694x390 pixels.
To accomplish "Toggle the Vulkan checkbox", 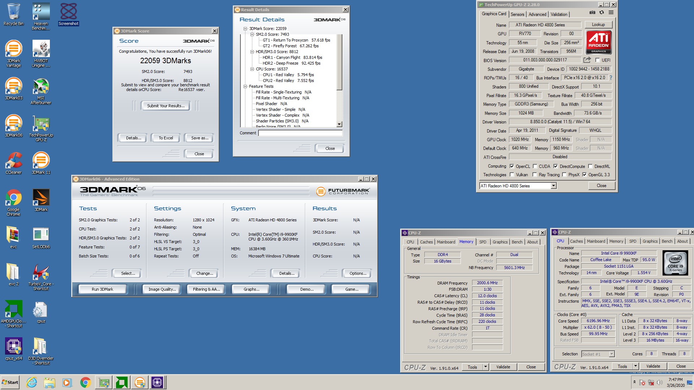I will point(512,175).
